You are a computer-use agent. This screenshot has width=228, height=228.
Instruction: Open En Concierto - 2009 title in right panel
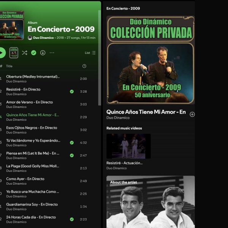pos(123,8)
